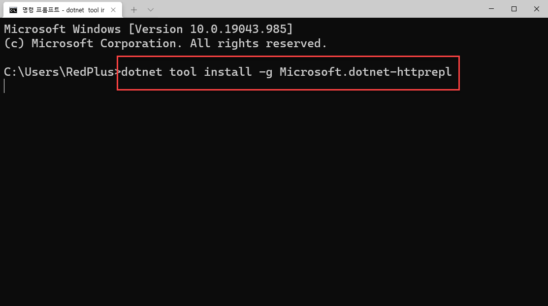Click the Windows version banner text
Viewport: 548px width, 306px height.
(x=147, y=29)
